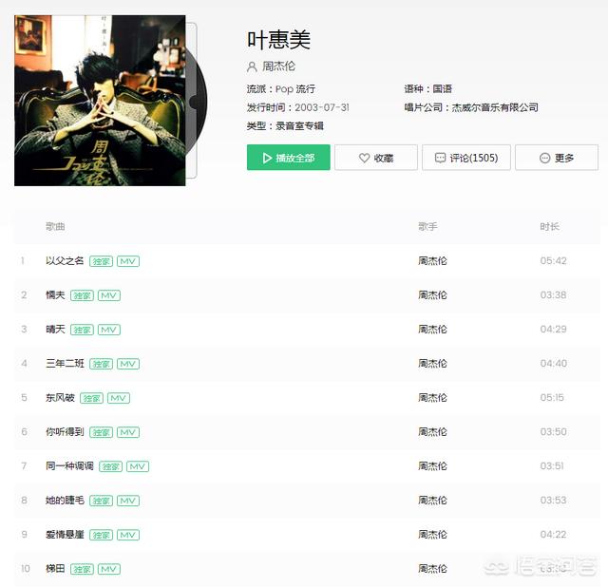Click the 播放全部 play-all button
The height and width of the screenshot is (587, 608).
tap(288, 158)
